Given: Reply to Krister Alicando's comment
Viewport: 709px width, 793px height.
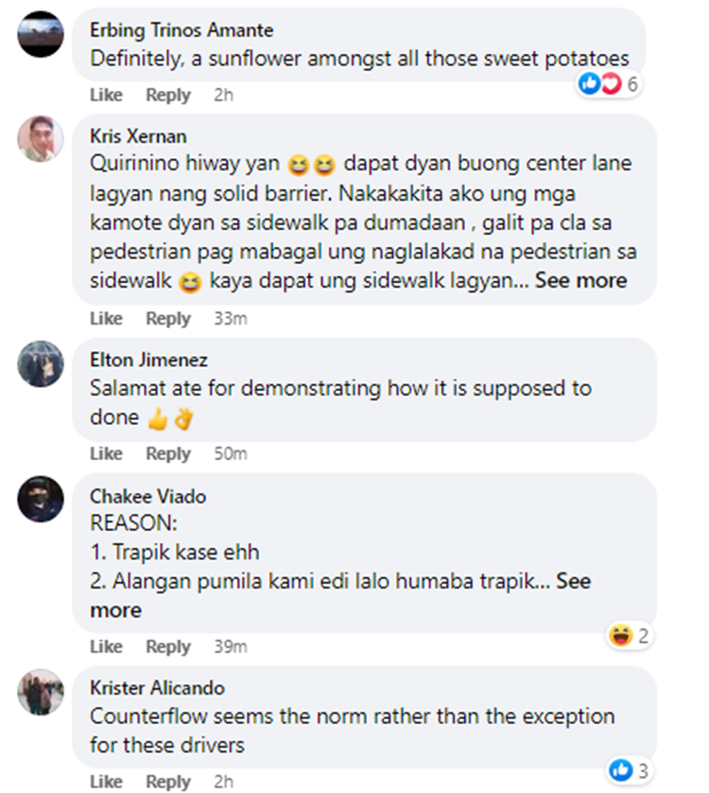Looking at the screenshot, I should [x=168, y=782].
